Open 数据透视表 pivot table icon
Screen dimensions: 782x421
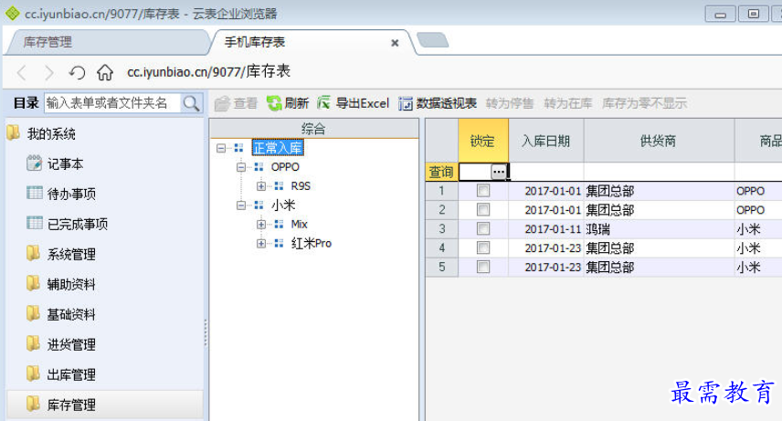click(x=405, y=103)
